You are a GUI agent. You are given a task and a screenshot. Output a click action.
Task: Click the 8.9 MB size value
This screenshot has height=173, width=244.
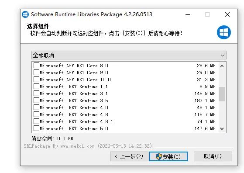click(207, 86)
